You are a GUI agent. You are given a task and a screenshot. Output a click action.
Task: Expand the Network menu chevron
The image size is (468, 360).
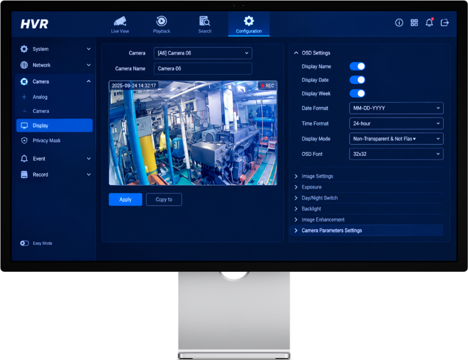pos(89,65)
